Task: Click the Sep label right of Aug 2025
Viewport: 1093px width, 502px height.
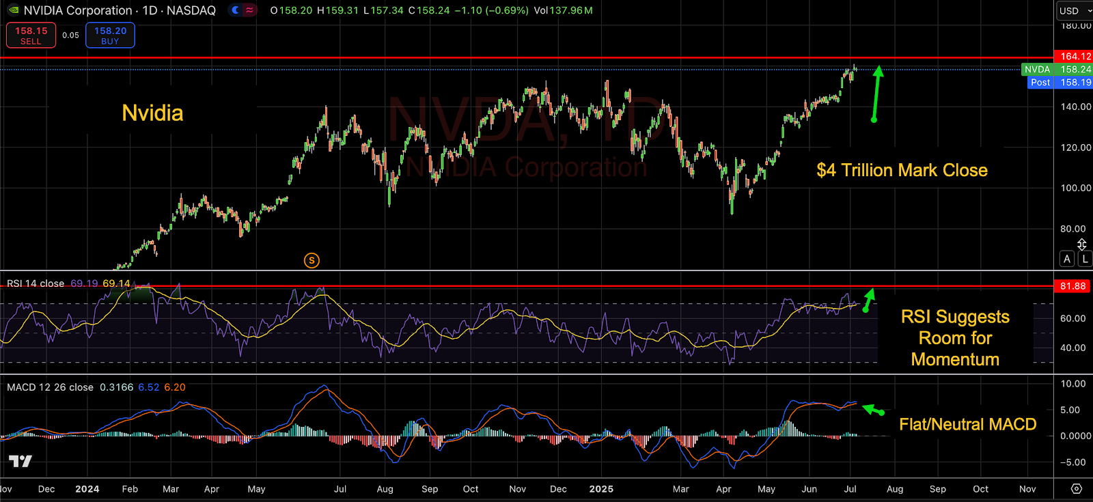Action: click(x=938, y=489)
